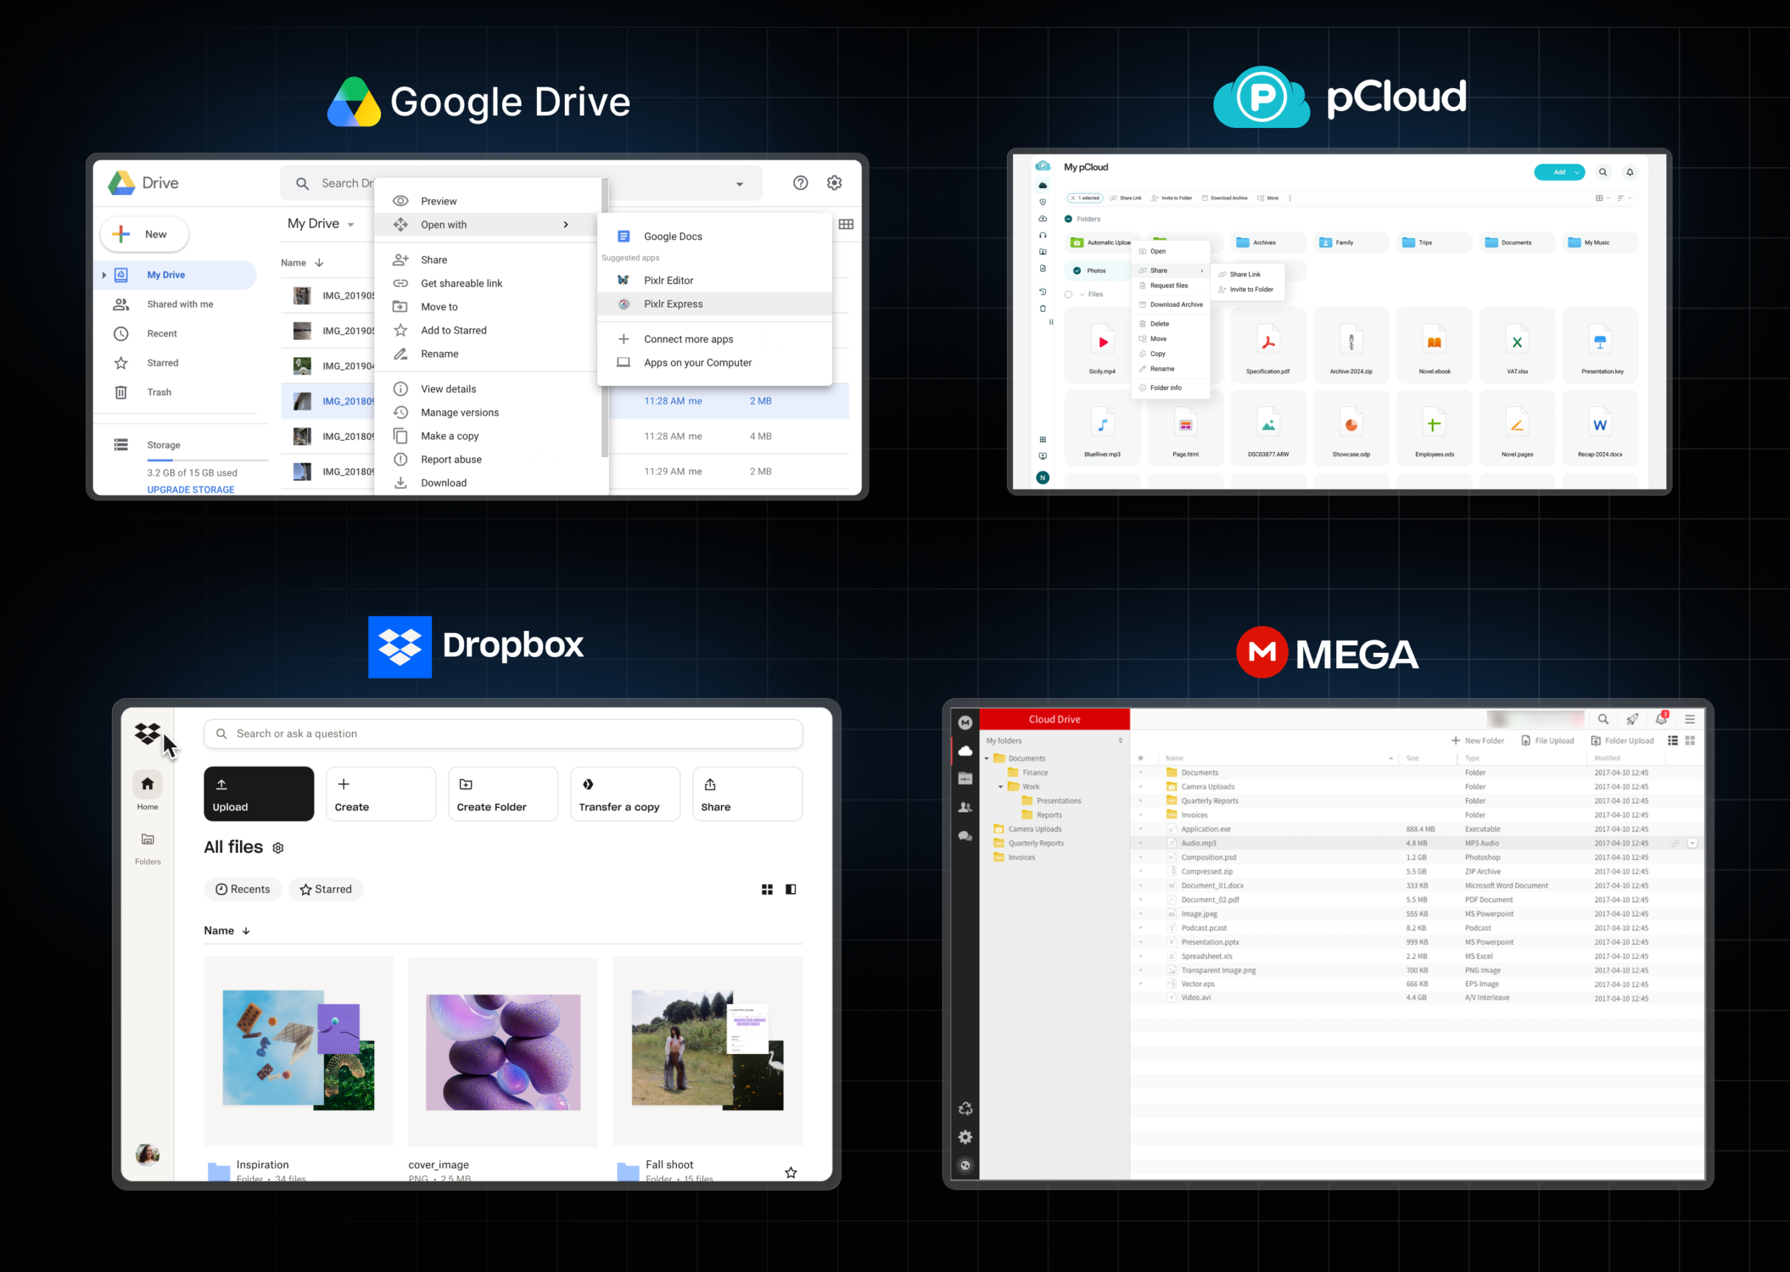
Task: Open pCloud Rewind history sidebar icon
Action: (x=1043, y=291)
